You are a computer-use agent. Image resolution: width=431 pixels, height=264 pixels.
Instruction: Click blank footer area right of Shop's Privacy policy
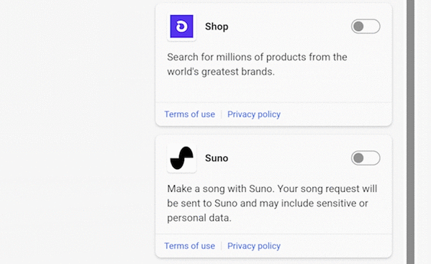tap(335, 114)
